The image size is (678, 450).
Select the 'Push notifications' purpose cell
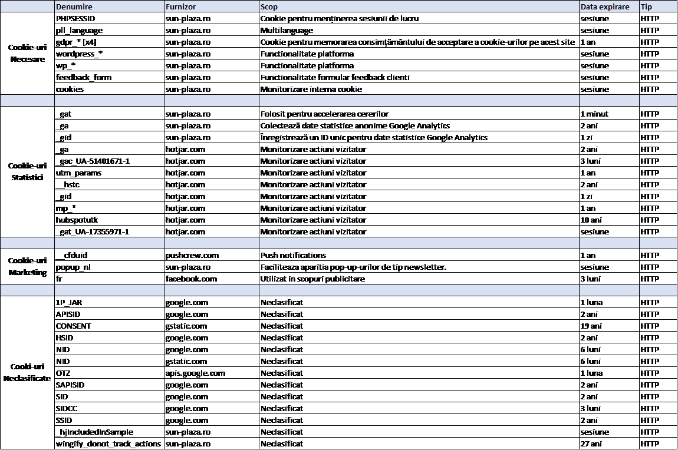pyautogui.click(x=419, y=255)
